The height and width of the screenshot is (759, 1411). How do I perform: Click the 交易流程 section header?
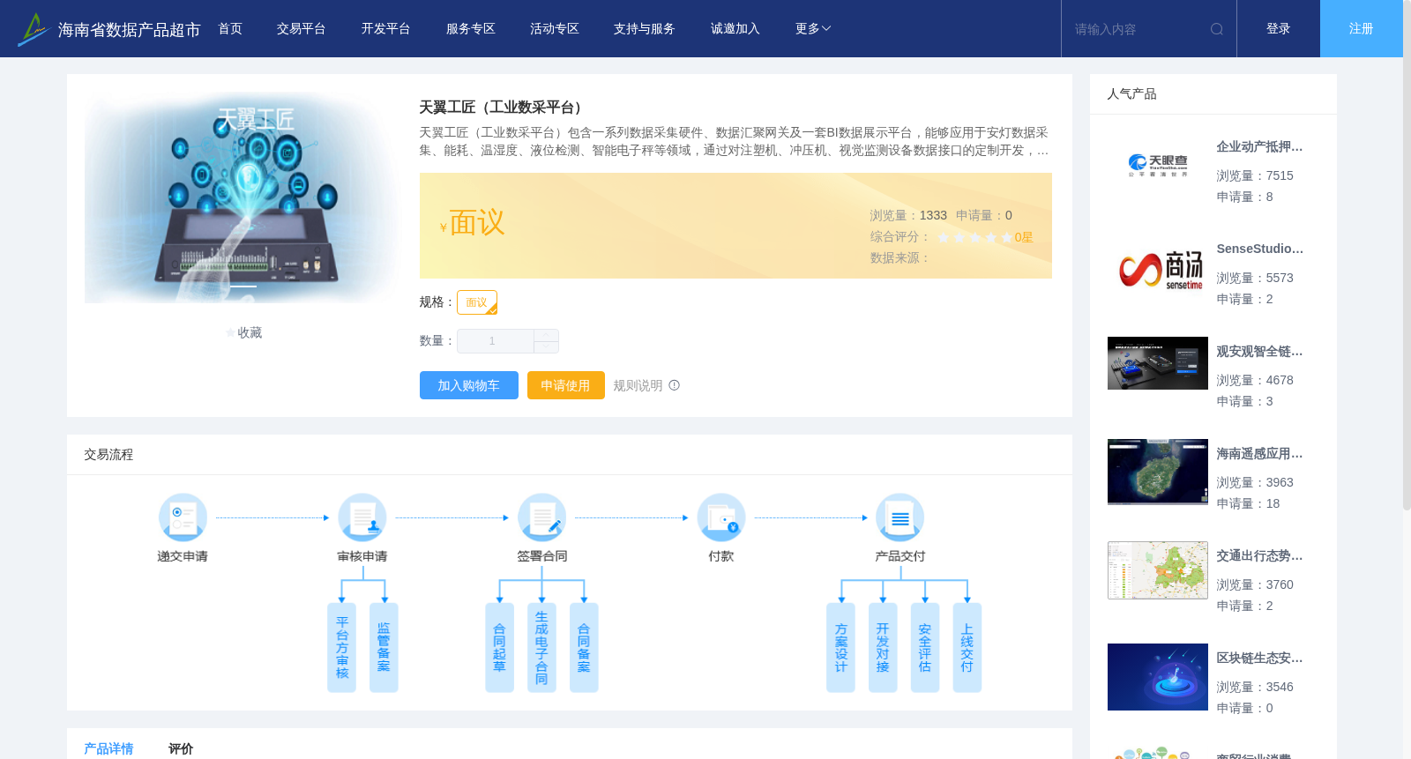point(108,455)
